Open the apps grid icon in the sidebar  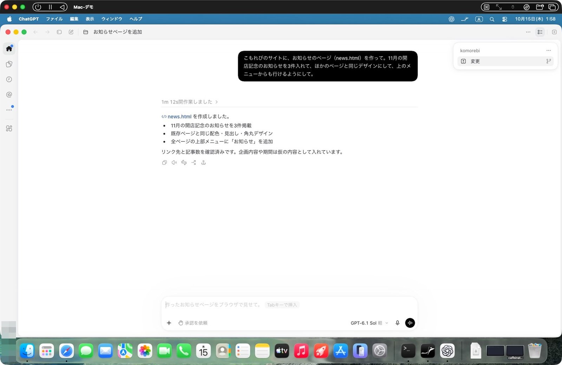click(9, 128)
